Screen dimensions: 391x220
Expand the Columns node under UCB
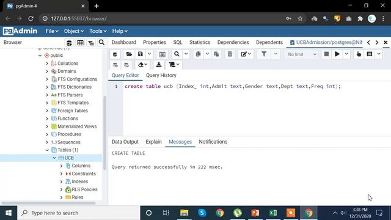point(61,166)
